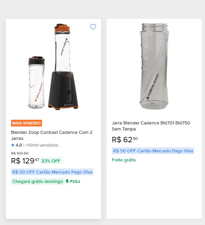Viewport: 205px width, 225px height.
Task: Click the 4.8 rating score
Action: pos(19,145)
